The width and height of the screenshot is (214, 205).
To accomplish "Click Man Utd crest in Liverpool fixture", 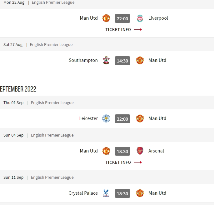I will tap(106, 18).
